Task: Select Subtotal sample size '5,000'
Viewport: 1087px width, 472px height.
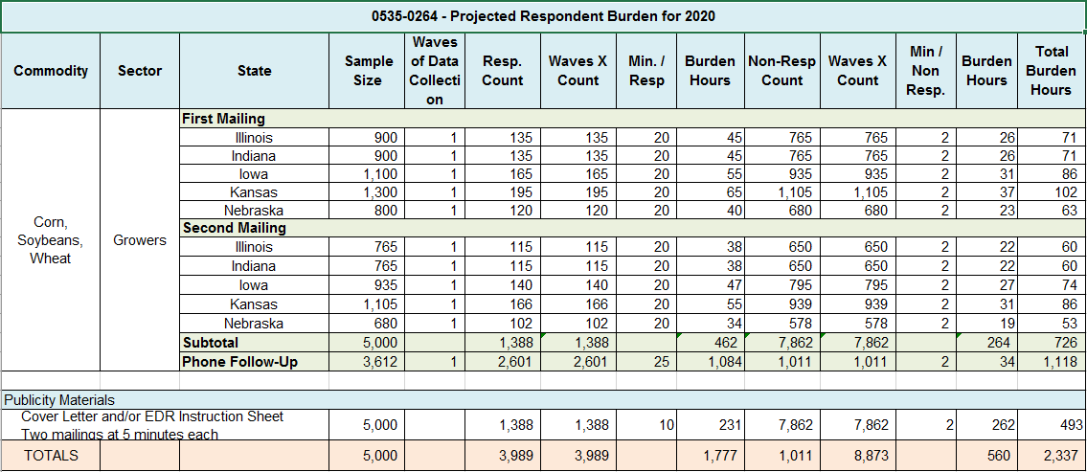Action: point(367,343)
